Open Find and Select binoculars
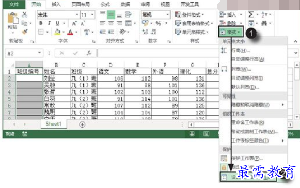The width and height of the screenshot is (300, 188). [264, 23]
